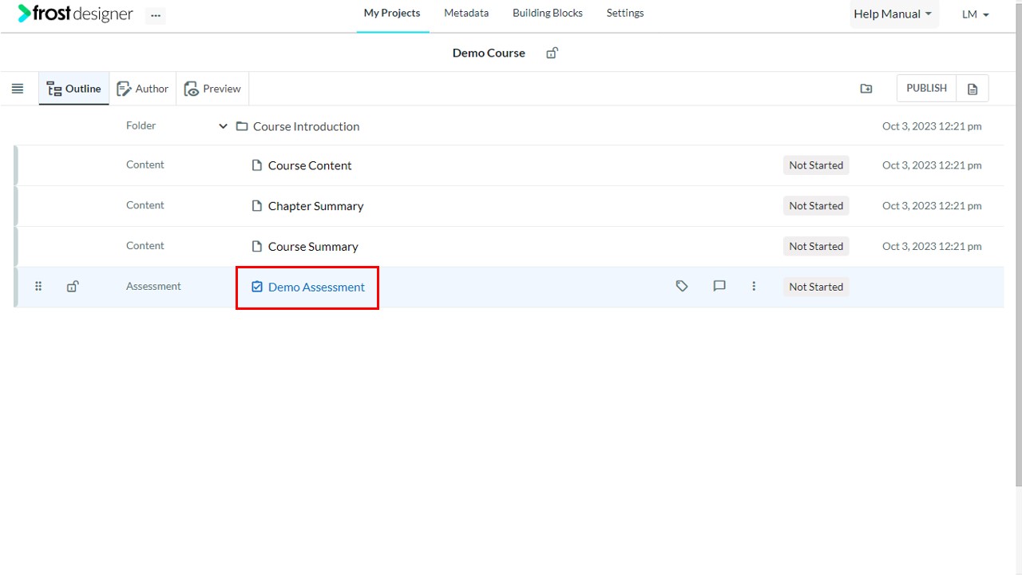
Task: Switch to the Outline view
Action: [x=73, y=89]
